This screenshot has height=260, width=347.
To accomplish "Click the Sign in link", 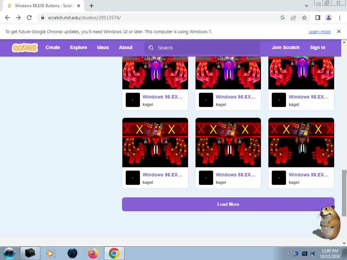I will click(x=318, y=47).
